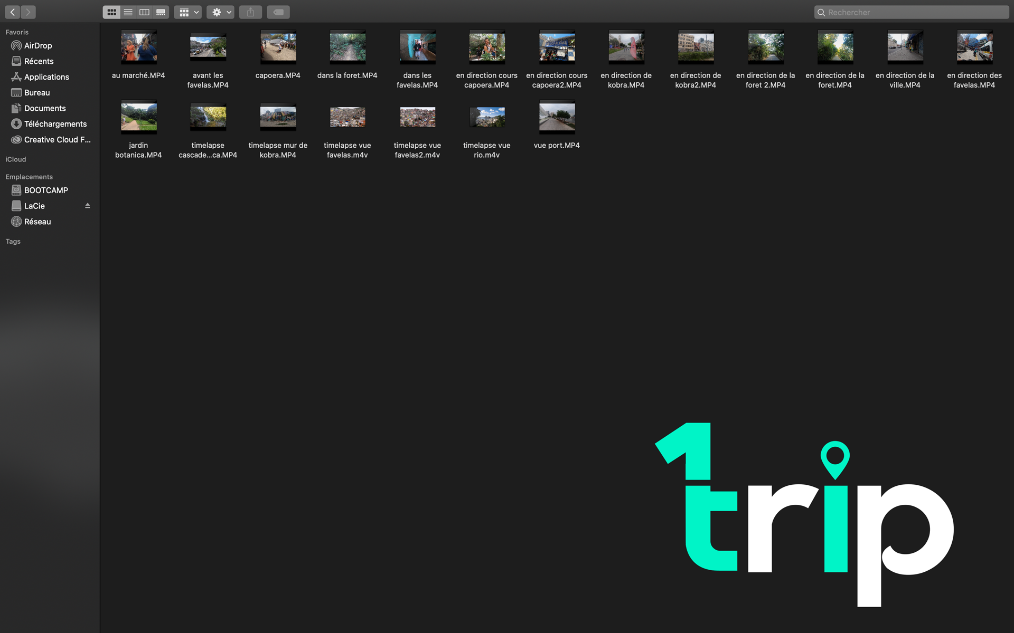1014x633 pixels.
Task: Click the file name "capoera.MP4"
Action: 278,75
